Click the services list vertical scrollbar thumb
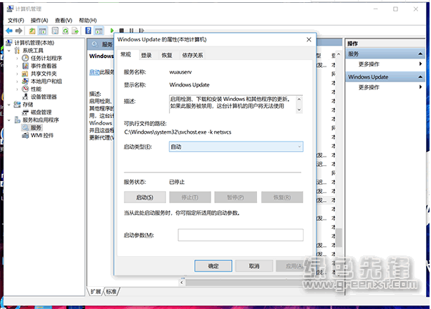The height and width of the screenshot is (309, 431). coord(339,237)
